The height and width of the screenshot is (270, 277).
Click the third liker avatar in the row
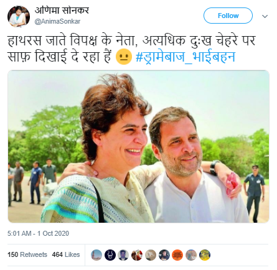[x=123, y=255]
